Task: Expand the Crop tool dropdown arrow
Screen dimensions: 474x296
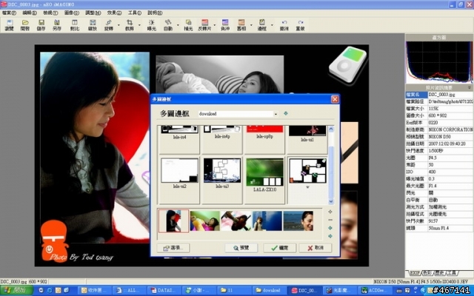Action: coord(139,25)
